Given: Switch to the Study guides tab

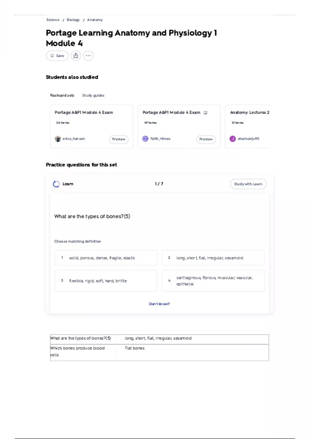Looking at the screenshot, I should pos(93,95).
